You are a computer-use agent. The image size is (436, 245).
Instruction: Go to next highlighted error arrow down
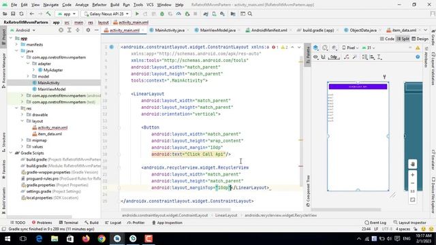299,47
